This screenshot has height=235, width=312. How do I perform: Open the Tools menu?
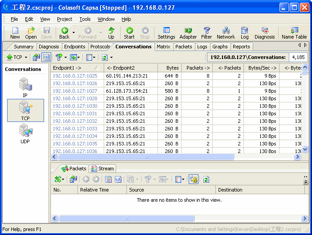[85, 19]
